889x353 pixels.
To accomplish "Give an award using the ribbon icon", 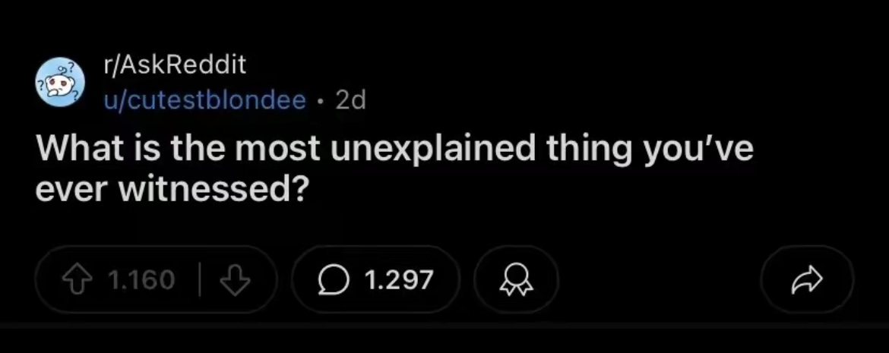I will click(x=517, y=280).
